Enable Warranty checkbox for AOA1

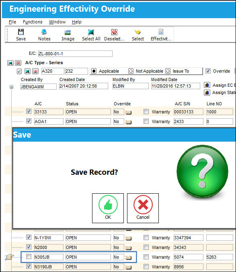click(146, 121)
